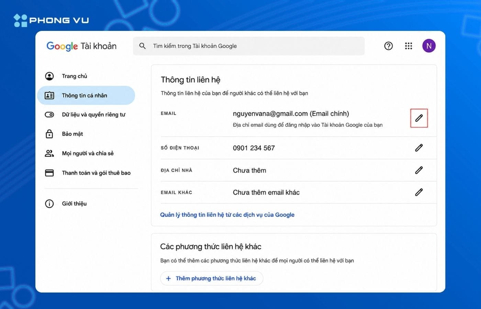This screenshot has height=309, width=481.
Task: Click Chưa thêm home address value
Action: click(249, 170)
